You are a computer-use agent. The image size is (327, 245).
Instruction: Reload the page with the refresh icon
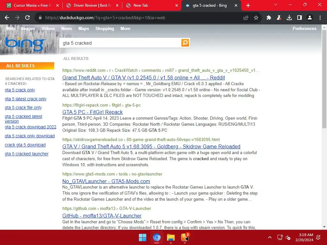(x=27, y=18)
